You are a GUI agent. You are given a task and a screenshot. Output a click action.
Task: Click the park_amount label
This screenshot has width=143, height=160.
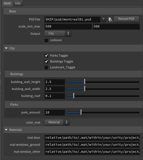[31, 112]
